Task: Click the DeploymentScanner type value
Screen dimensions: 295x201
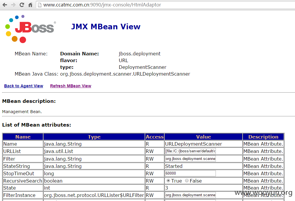Action: (x=143, y=67)
